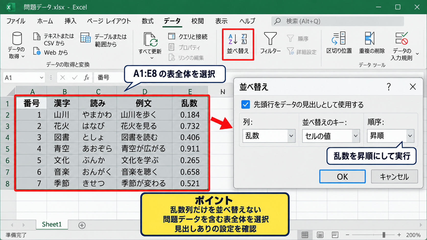Image resolution: width=427 pixels, height=240 pixels.
Task: Select row header 5
Action: [8, 149]
